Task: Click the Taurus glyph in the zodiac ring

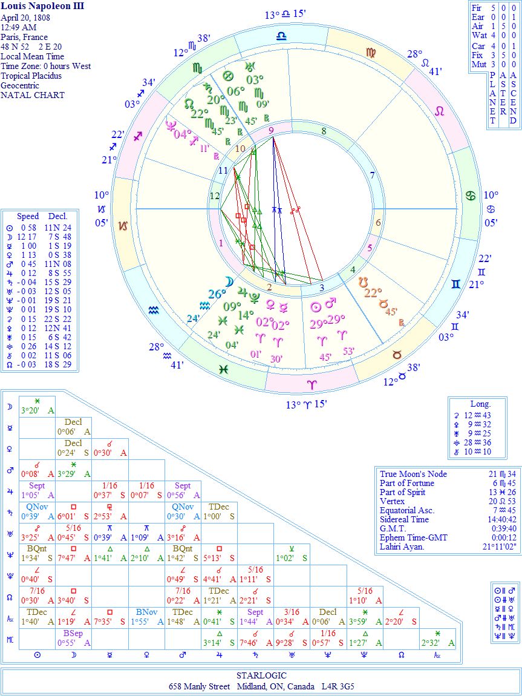Action: pos(397,354)
